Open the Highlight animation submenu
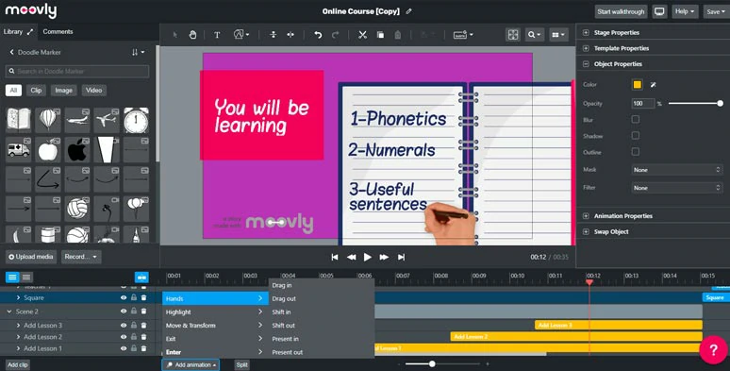Image resolution: width=730 pixels, height=371 pixels. pos(215,312)
